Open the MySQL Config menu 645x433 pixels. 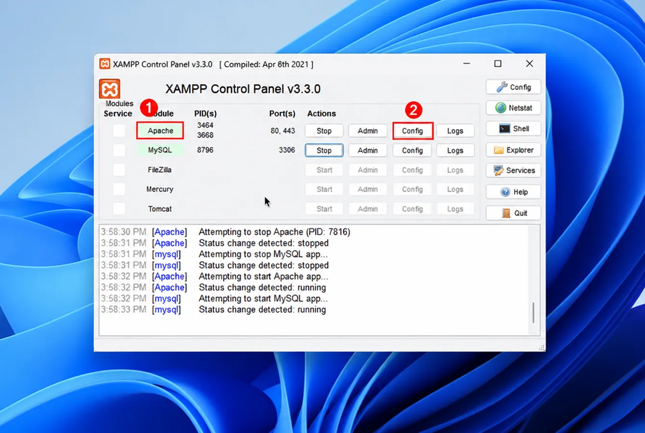pyautogui.click(x=413, y=151)
